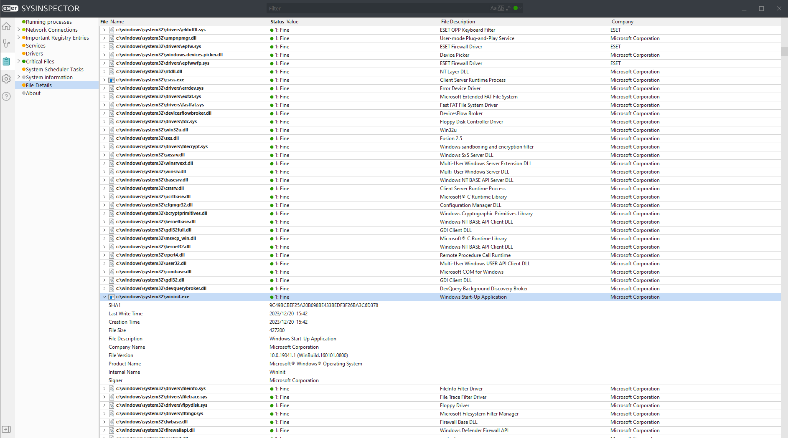Open the Home view in sidebar

(x=6, y=27)
